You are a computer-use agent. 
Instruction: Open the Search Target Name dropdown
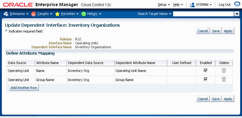click(154, 14)
